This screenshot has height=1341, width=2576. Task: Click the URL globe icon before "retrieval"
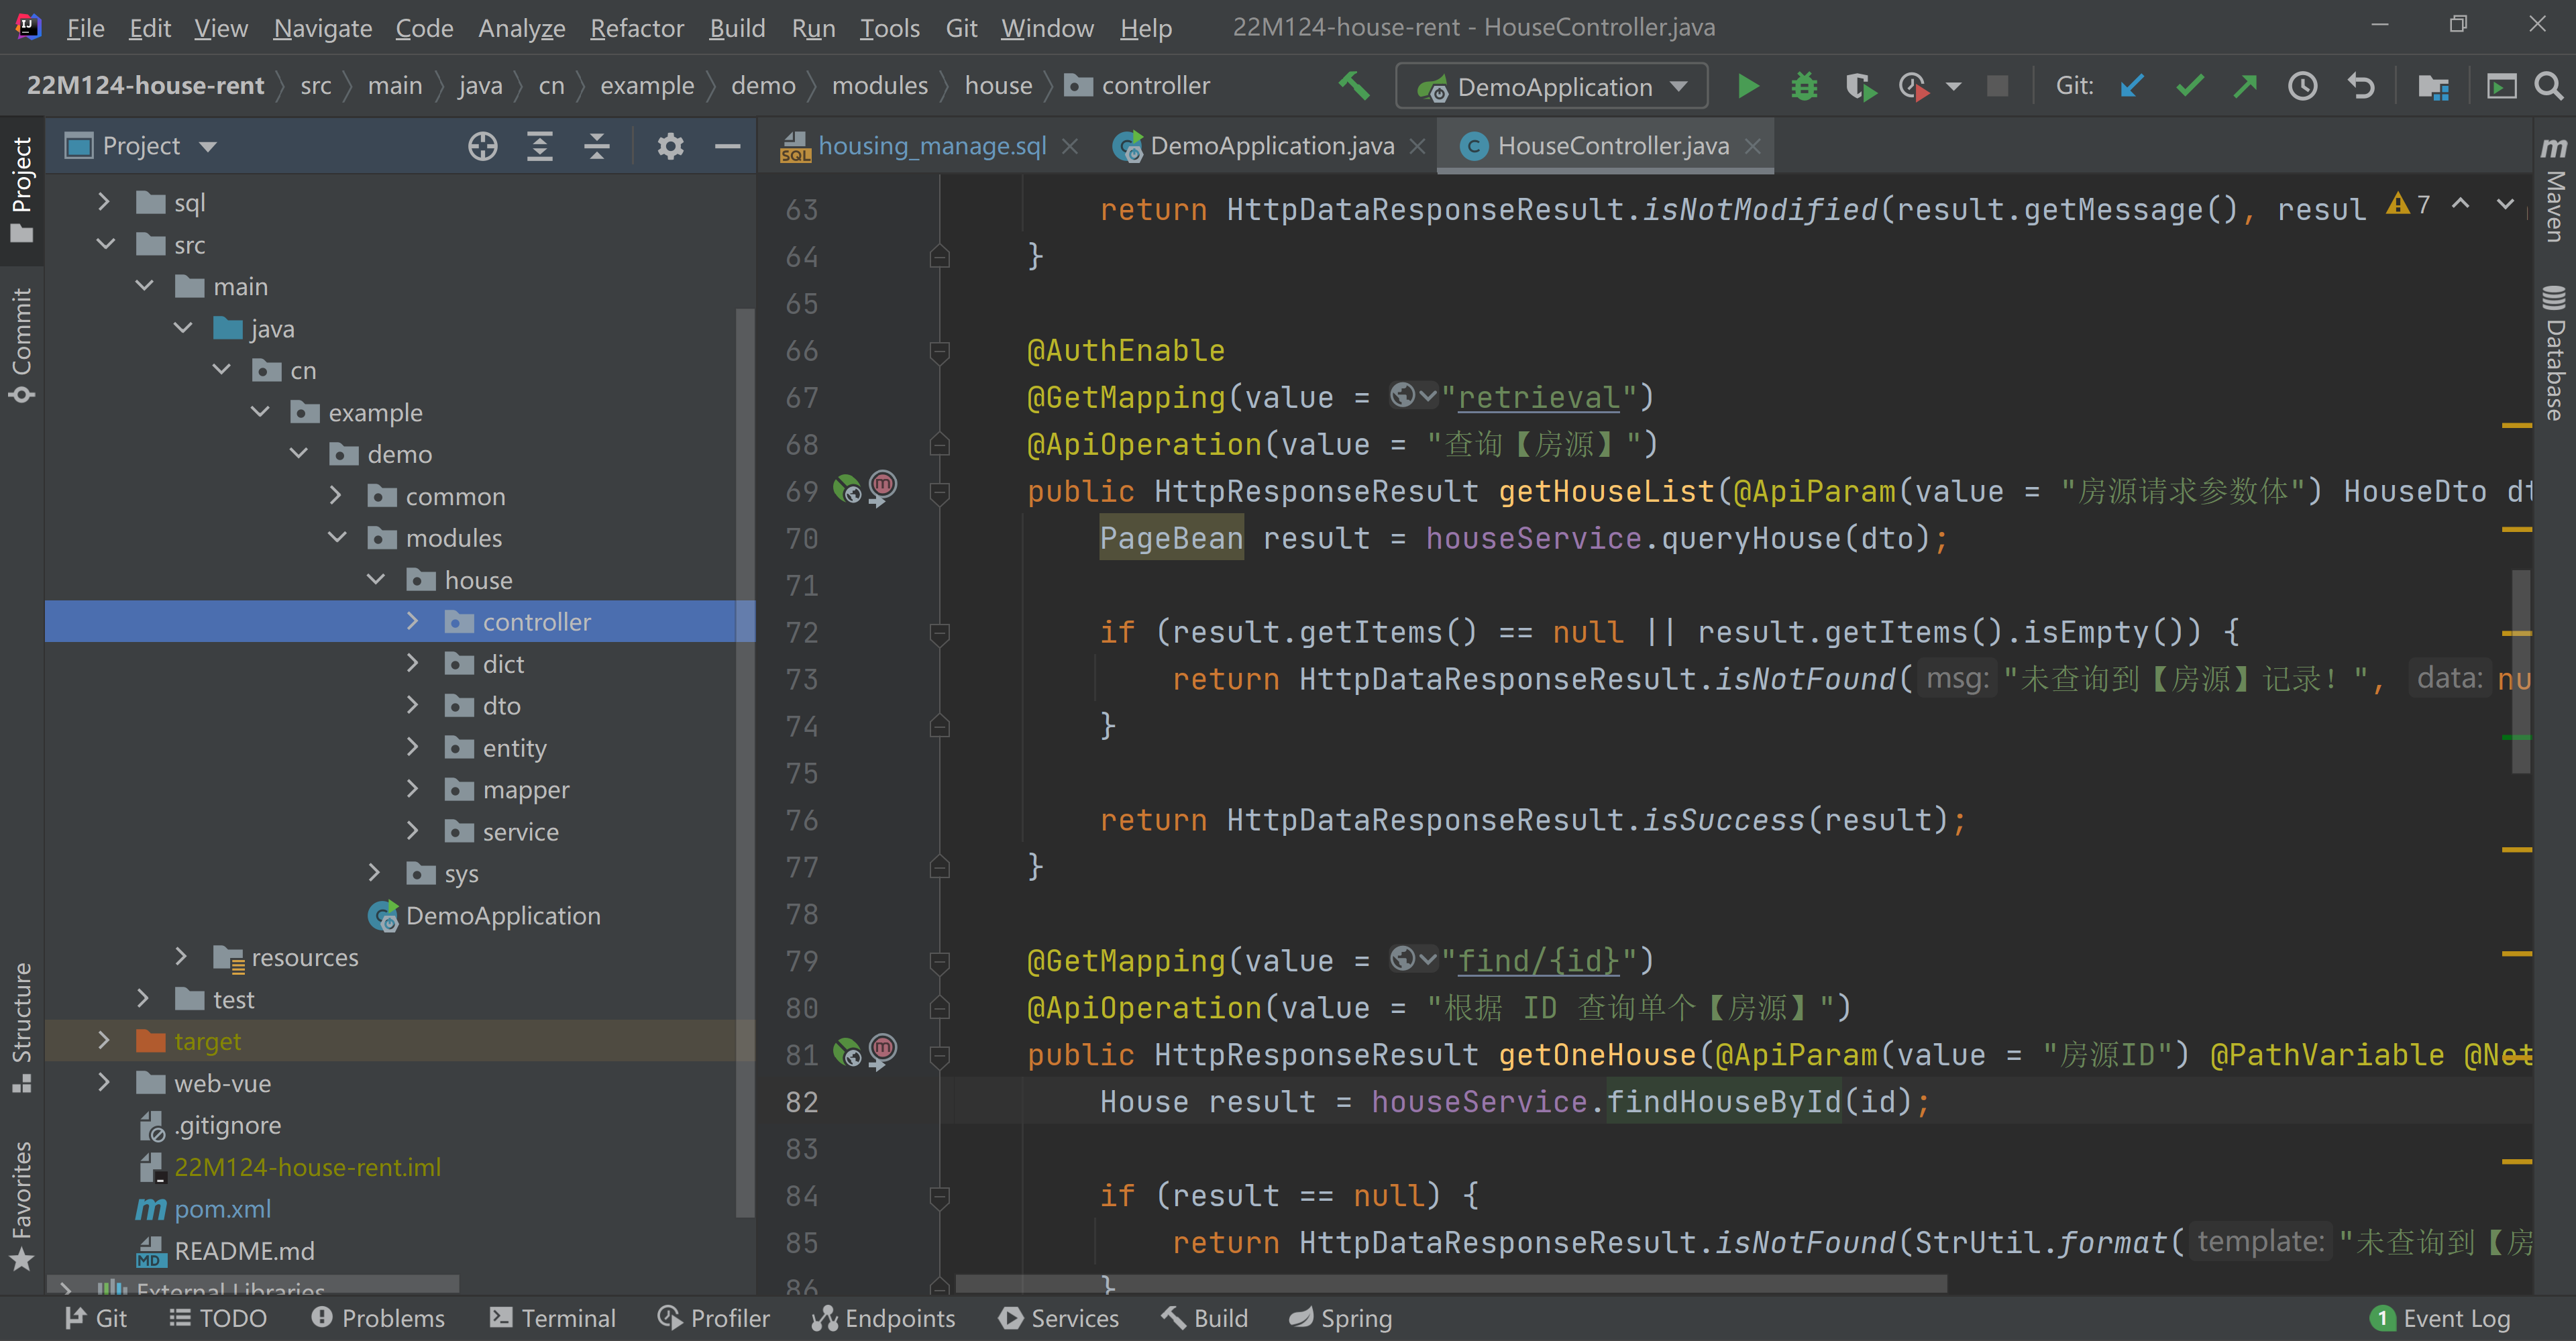coord(1412,396)
